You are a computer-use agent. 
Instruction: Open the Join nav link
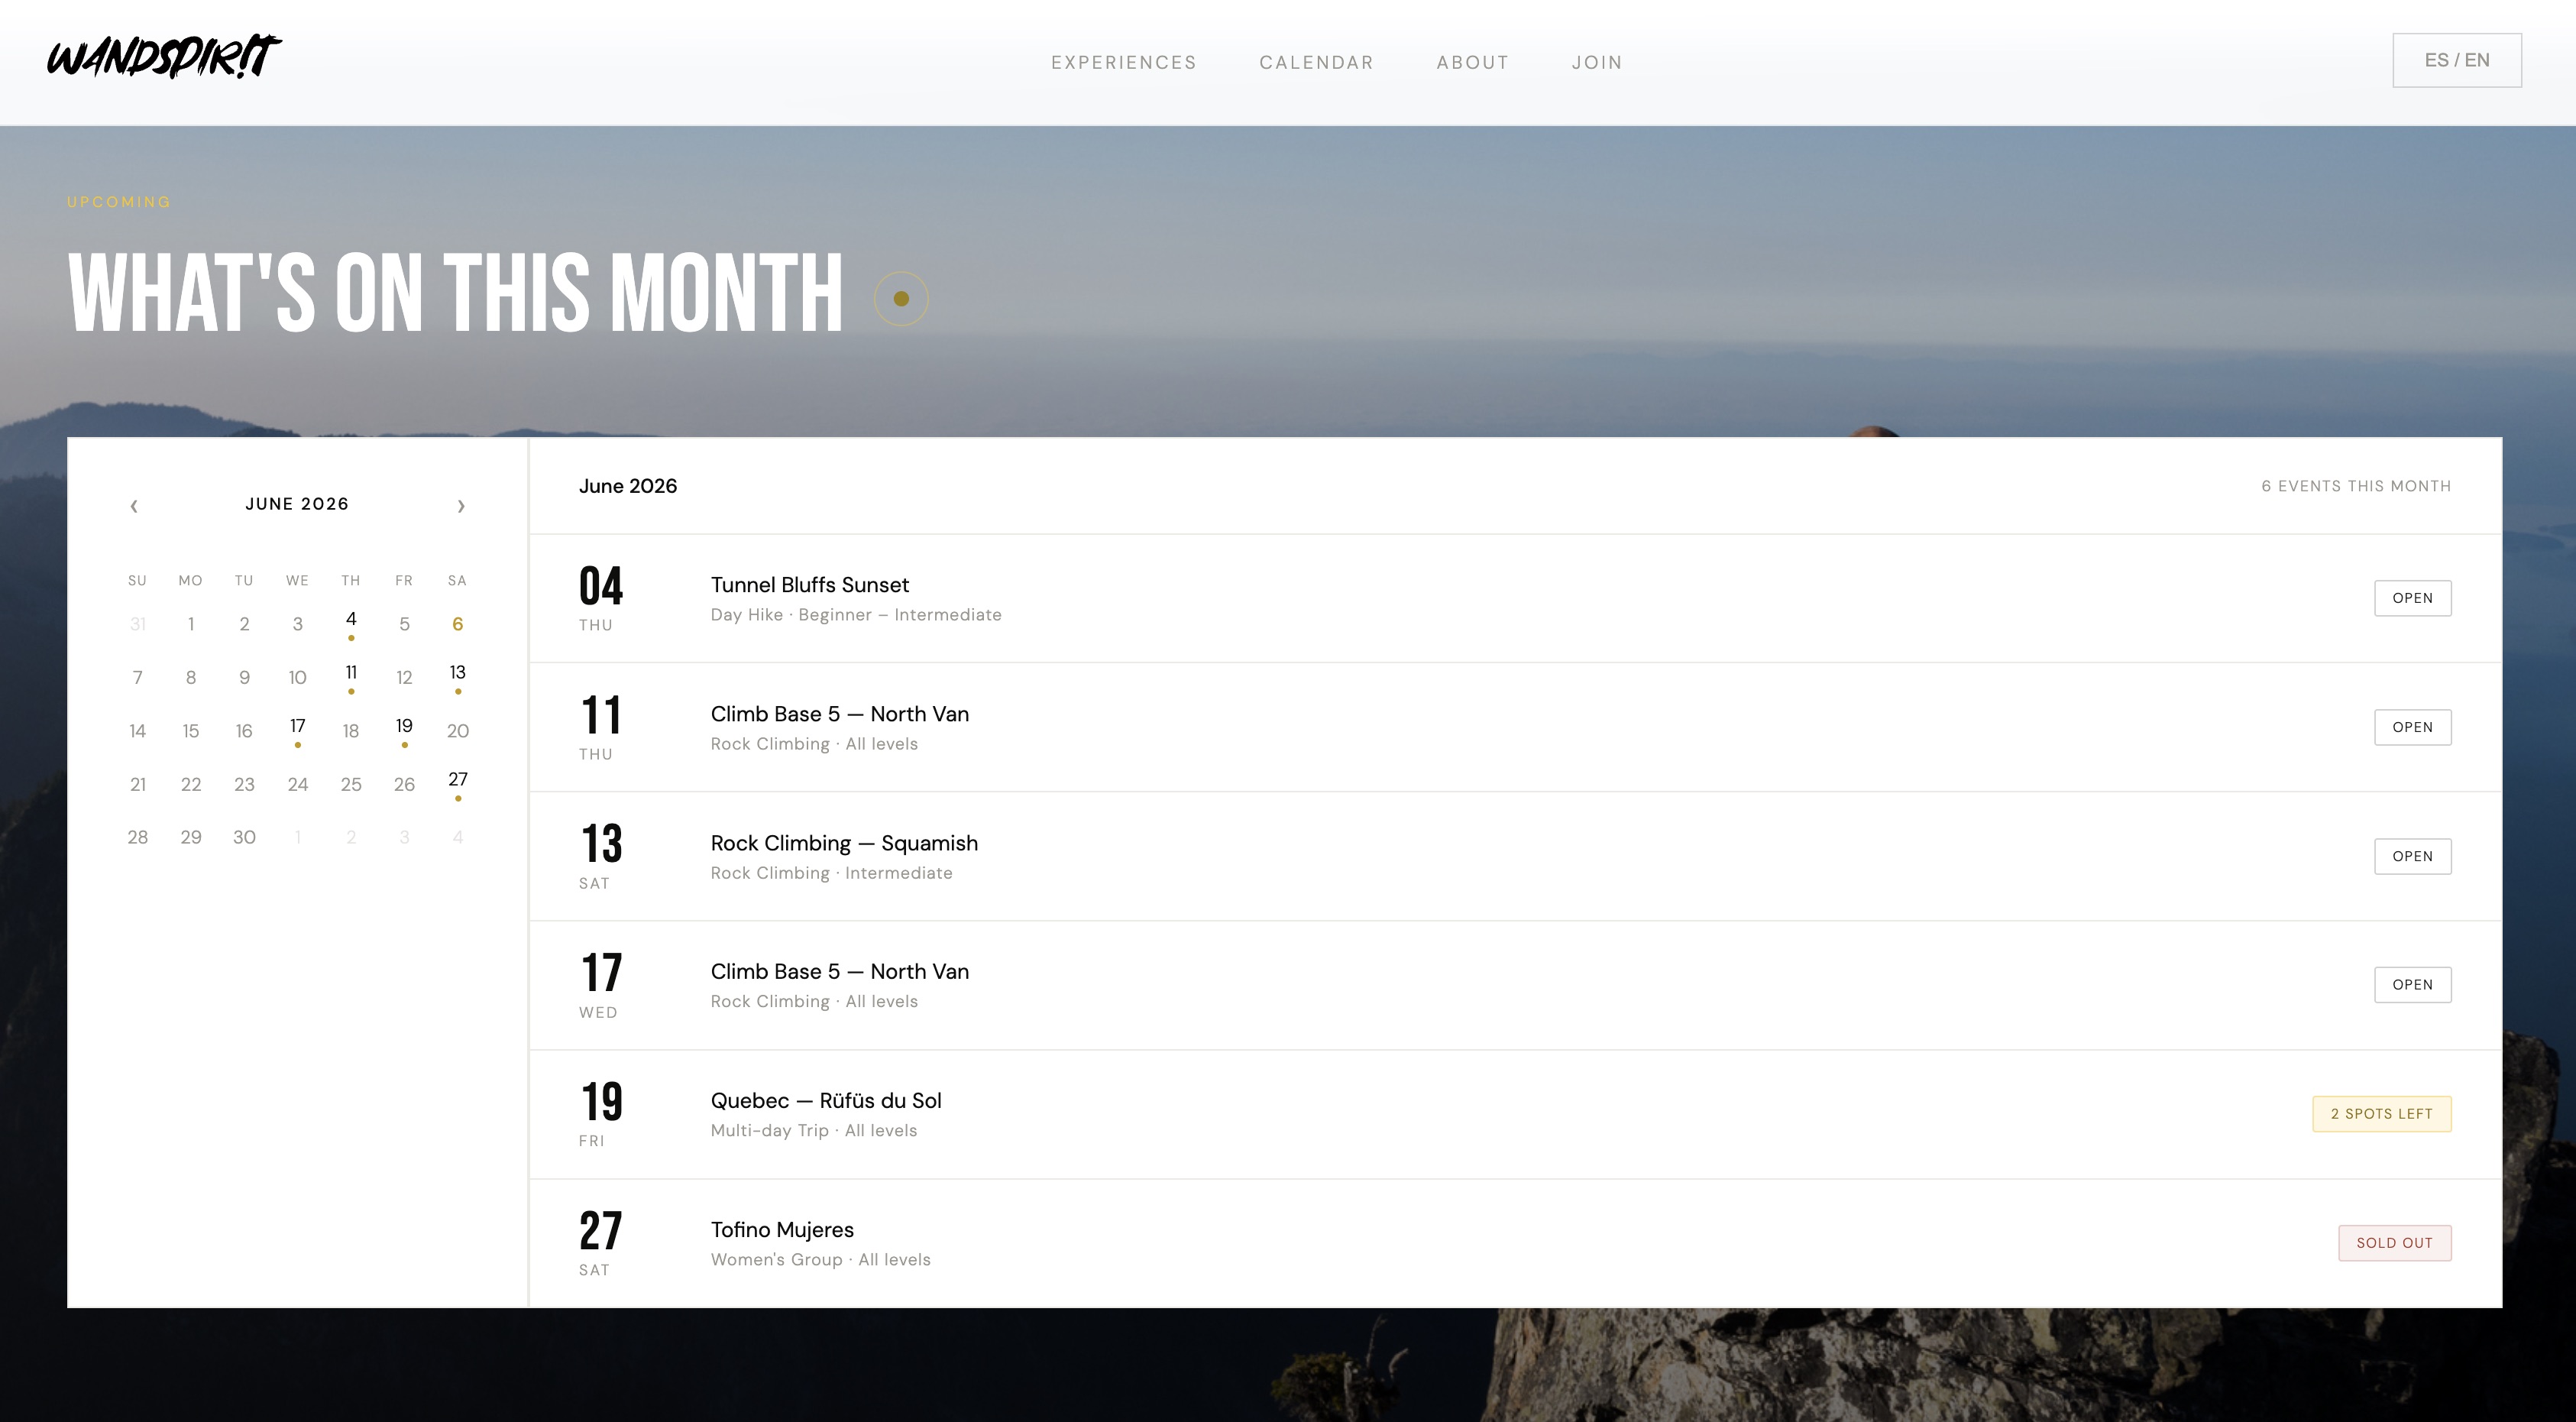1597,62
